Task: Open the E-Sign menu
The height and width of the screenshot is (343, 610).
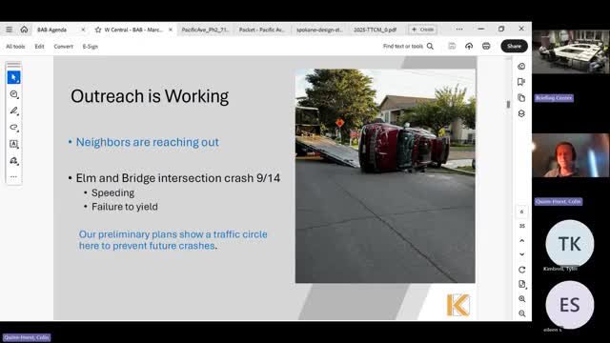Action: pyautogui.click(x=91, y=47)
